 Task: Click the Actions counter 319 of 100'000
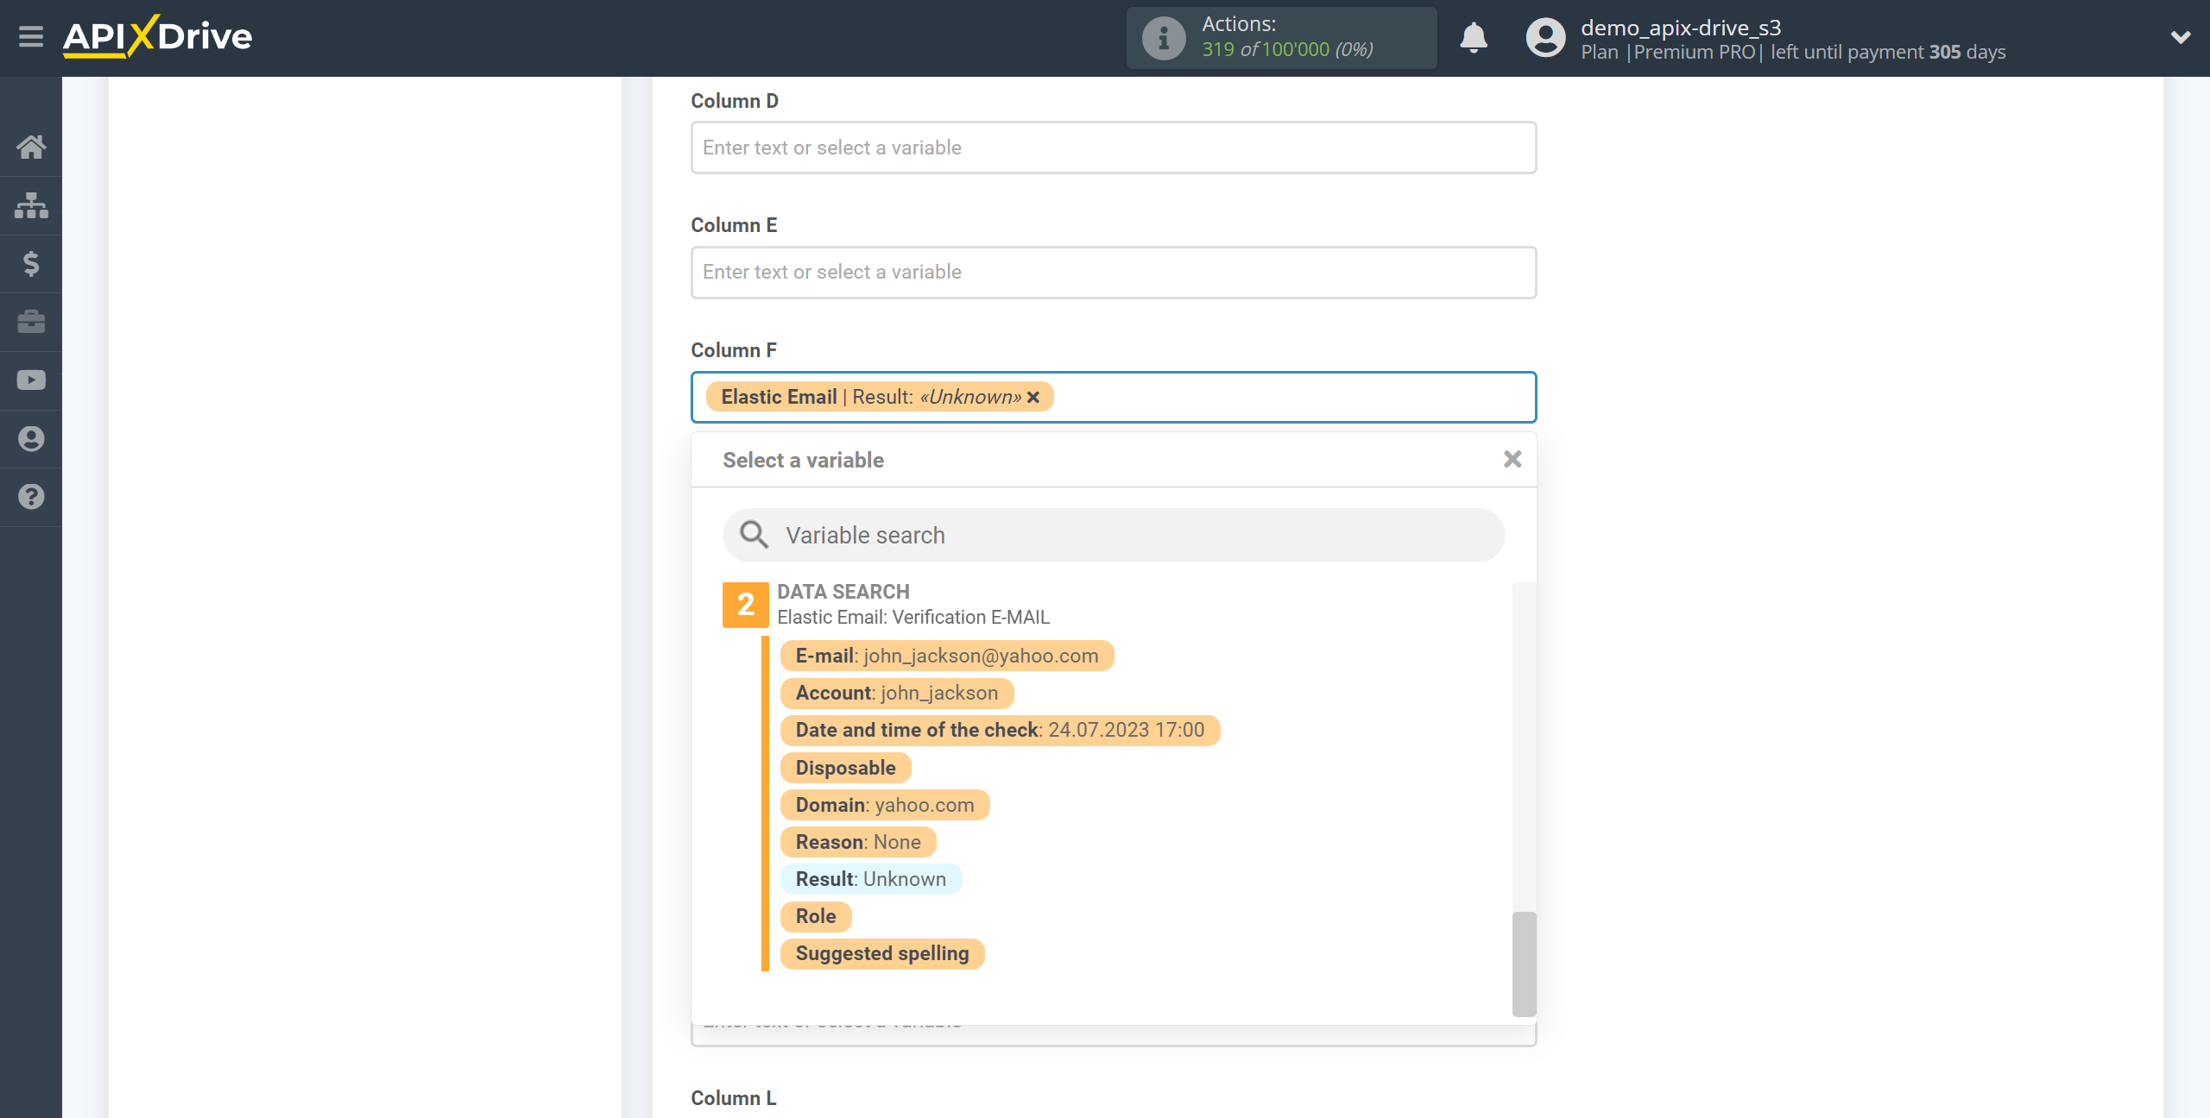coord(1287,50)
